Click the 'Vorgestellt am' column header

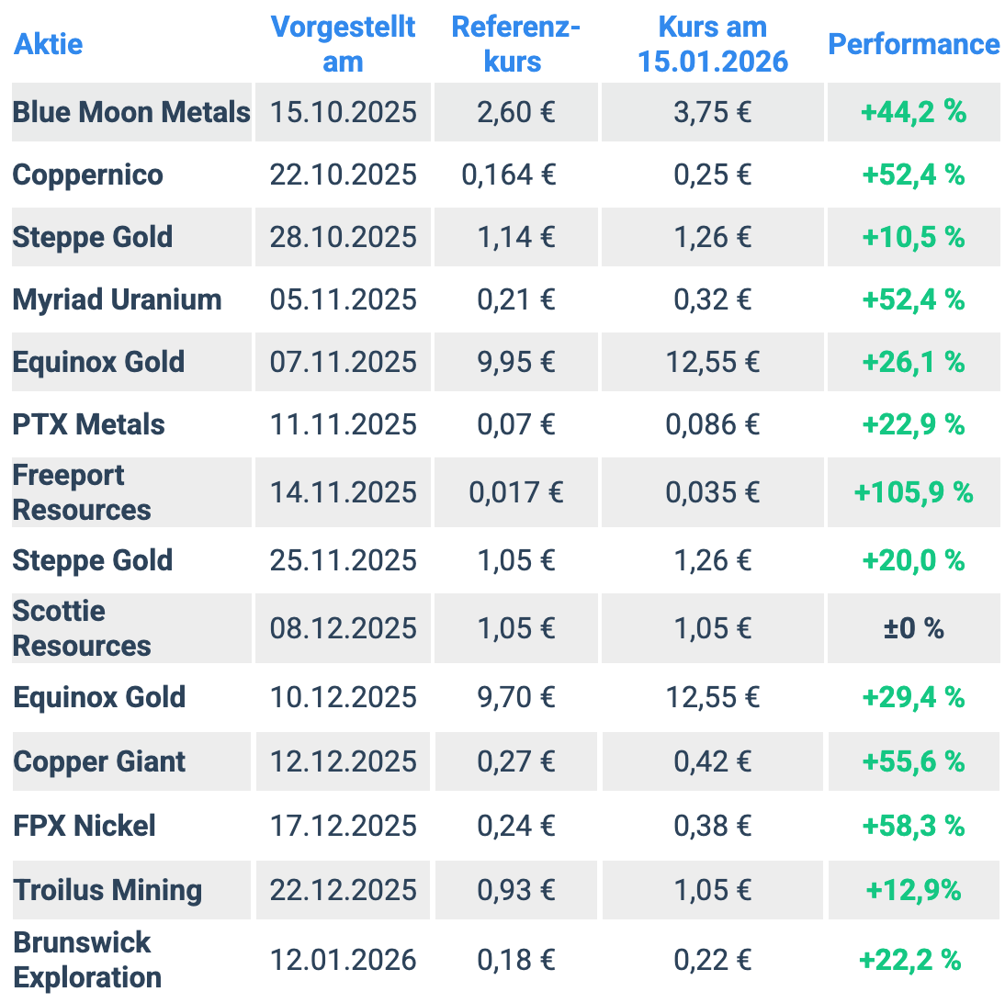point(343,43)
